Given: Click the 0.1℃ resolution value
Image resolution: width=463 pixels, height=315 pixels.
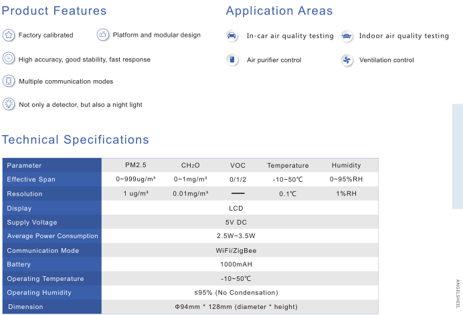Looking at the screenshot, I should (288, 194).
